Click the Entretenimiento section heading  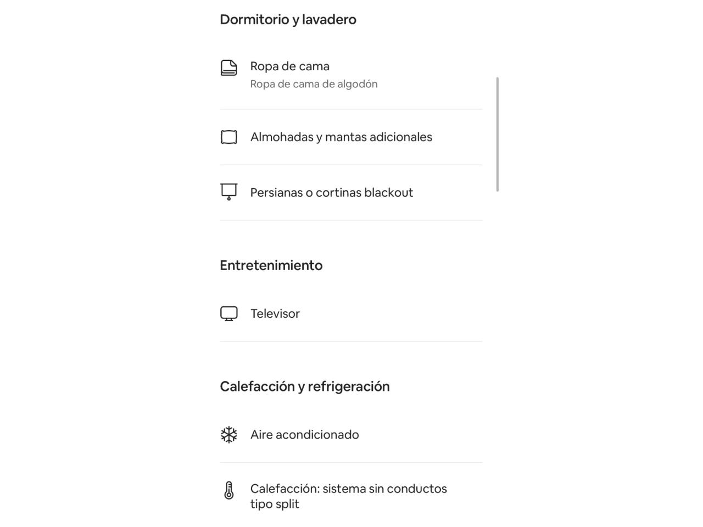point(271,265)
